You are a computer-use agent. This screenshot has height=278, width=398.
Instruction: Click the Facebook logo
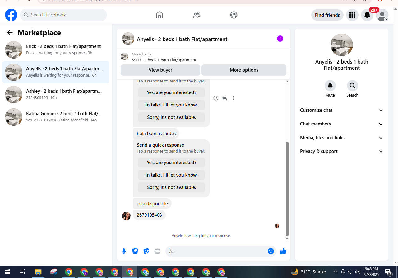(11, 15)
